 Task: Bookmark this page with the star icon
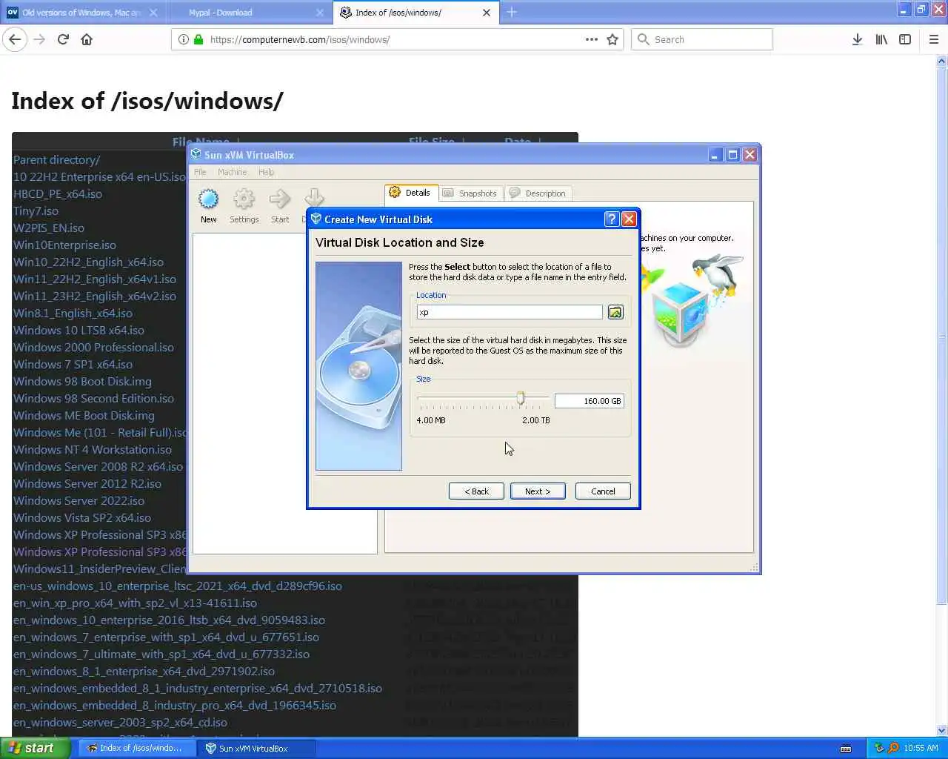[x=612, y=39]
